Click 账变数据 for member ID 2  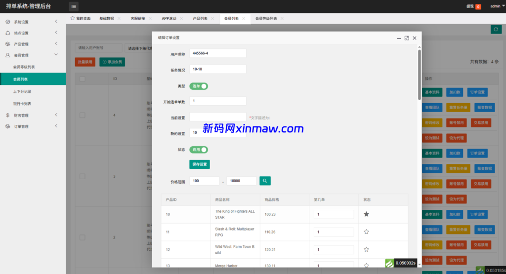coord(484,230)
